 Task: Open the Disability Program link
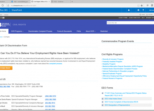coord(109,64)
